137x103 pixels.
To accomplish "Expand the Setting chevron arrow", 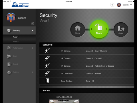I will 33,72.
